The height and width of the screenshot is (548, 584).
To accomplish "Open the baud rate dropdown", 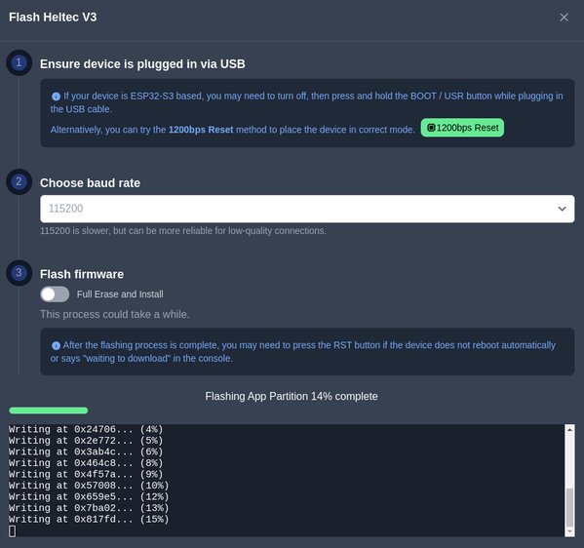I will click(307, 209).
